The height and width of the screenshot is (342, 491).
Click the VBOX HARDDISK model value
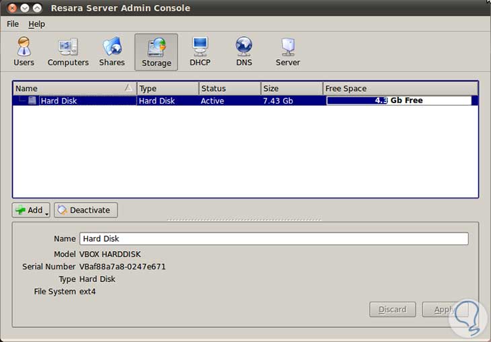[110, 254]
